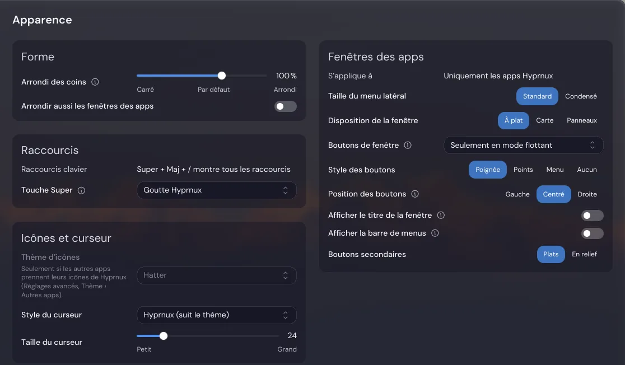Choose Carte window layout
This screenshot has height=365, width=625.
point(544,120)
